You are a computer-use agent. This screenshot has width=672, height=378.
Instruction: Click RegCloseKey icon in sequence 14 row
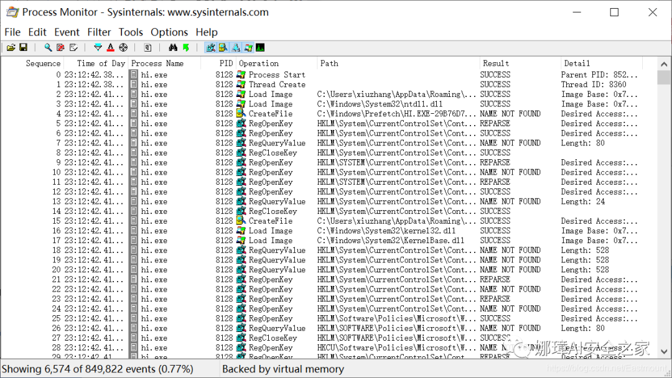[x=241, y=211]
